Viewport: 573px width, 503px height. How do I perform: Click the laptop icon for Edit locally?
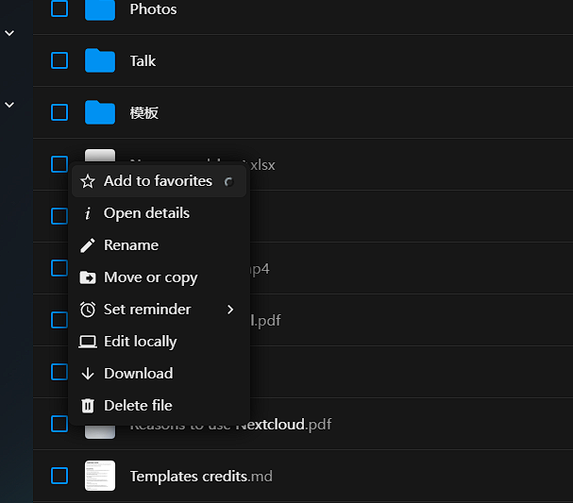pyautogui.click(x=88, y=342)
